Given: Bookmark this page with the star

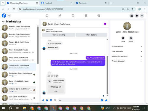Looking at the screenshot, I should tap(132, 9).
